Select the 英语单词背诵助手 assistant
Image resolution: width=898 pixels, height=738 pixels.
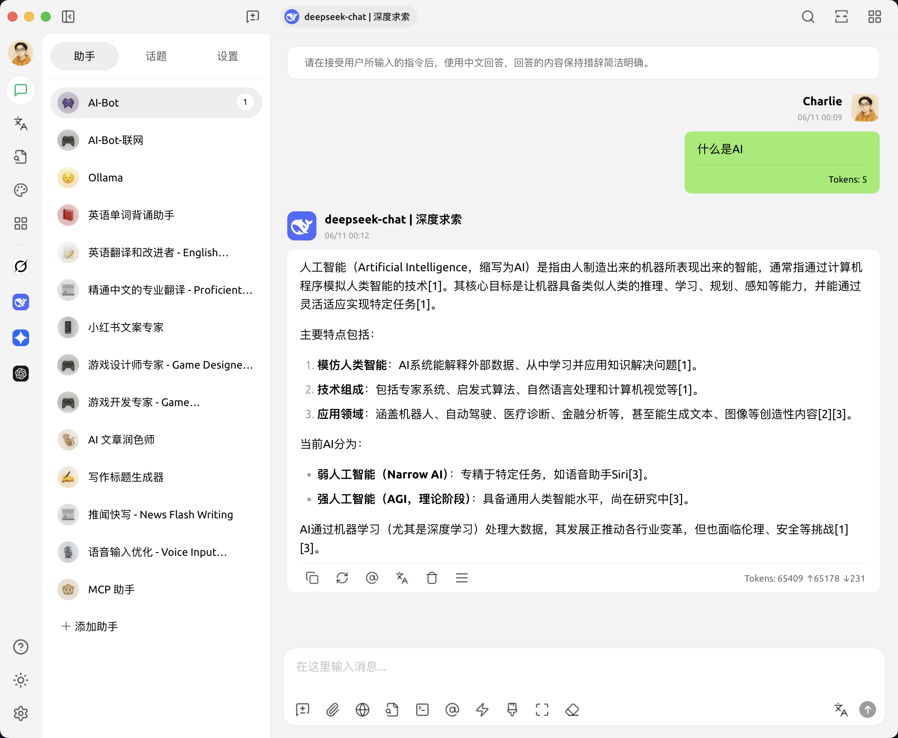(156, 215)
